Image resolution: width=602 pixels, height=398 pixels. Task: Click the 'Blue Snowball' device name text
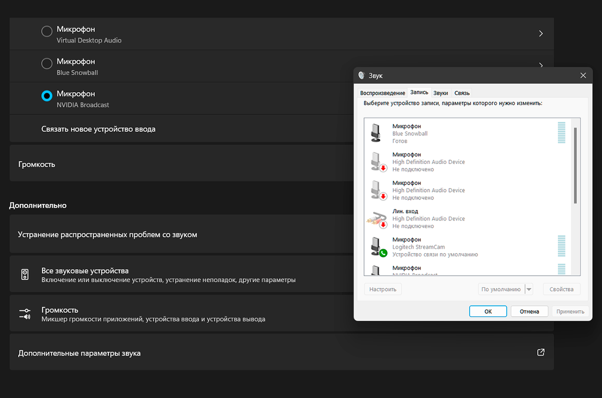(x=410, y=134)
